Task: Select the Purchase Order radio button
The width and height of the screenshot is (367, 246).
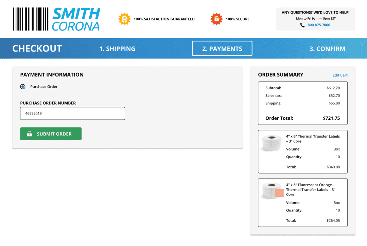Action: pyautogui.click(x=23, y=87)
